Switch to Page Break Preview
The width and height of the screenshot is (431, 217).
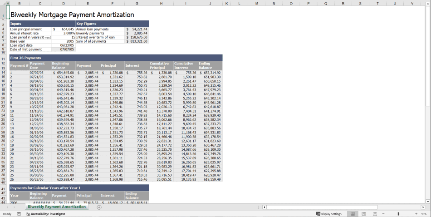point(375,214)
